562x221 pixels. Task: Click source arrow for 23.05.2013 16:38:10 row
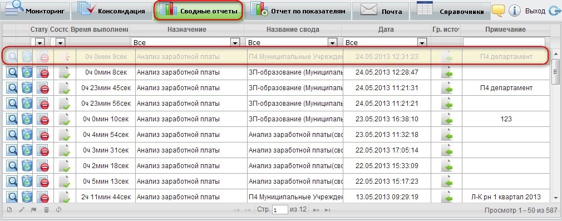click(446, 120)
